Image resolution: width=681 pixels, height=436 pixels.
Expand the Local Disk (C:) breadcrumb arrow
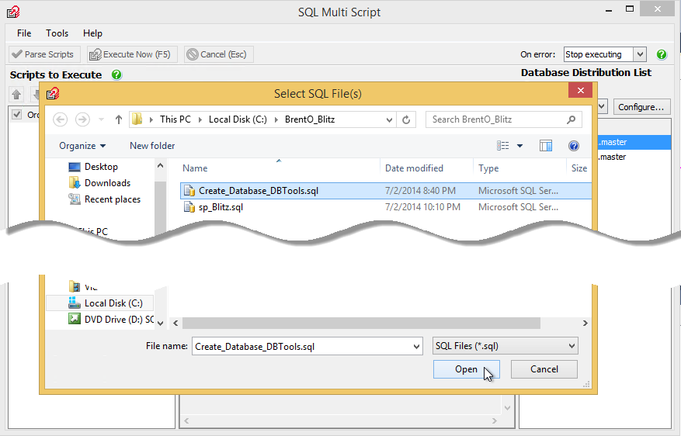(x=276, y=119)
